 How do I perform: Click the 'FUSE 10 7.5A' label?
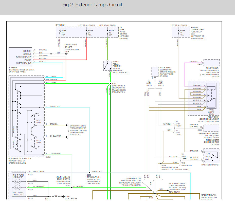[64, 33]
